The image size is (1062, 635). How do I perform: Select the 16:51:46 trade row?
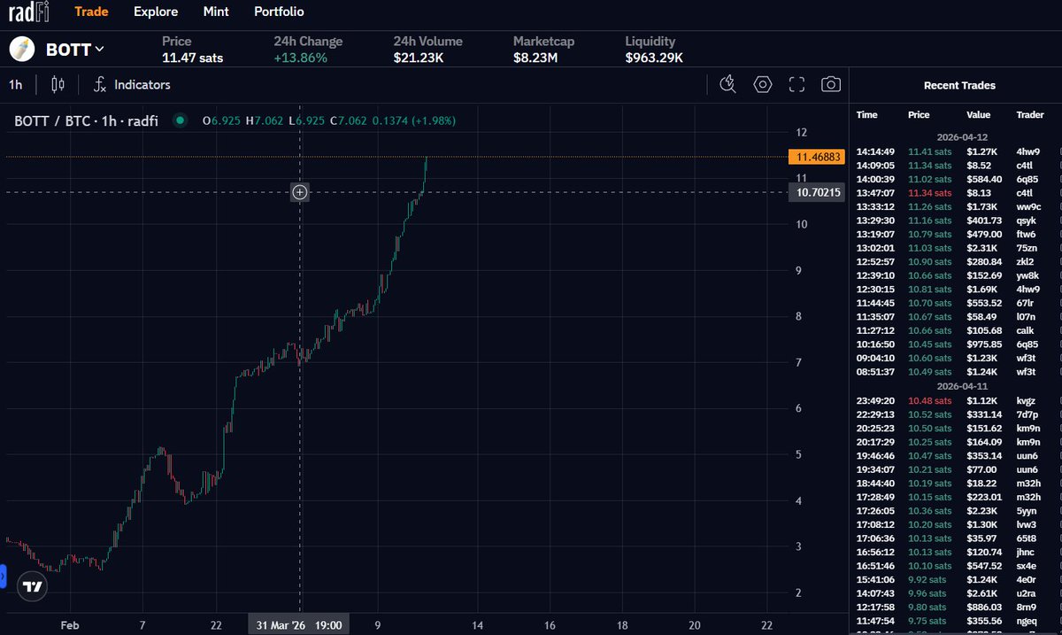click(956, 566)
